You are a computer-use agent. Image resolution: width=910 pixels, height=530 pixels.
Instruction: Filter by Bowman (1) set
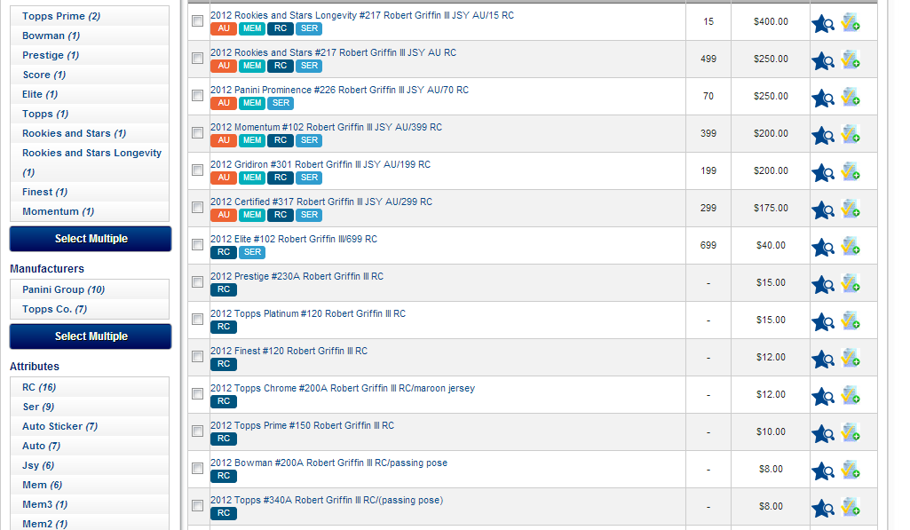tap(51, 36)
